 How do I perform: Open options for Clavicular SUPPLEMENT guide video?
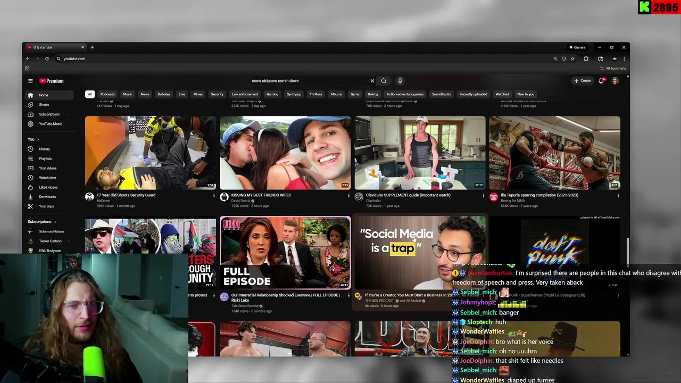tap(483, 196)
